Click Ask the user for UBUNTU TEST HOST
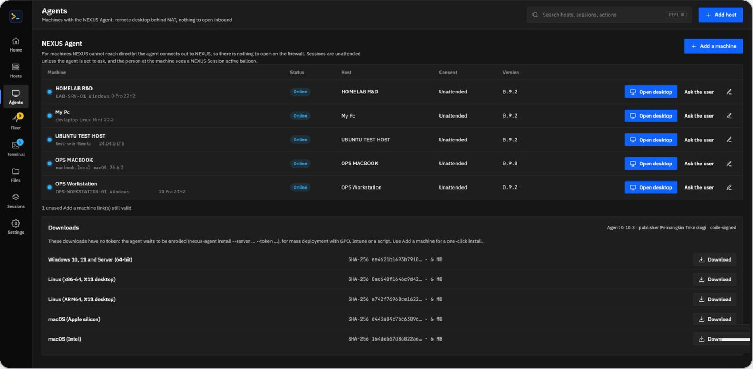 click(x=699, y=140)
